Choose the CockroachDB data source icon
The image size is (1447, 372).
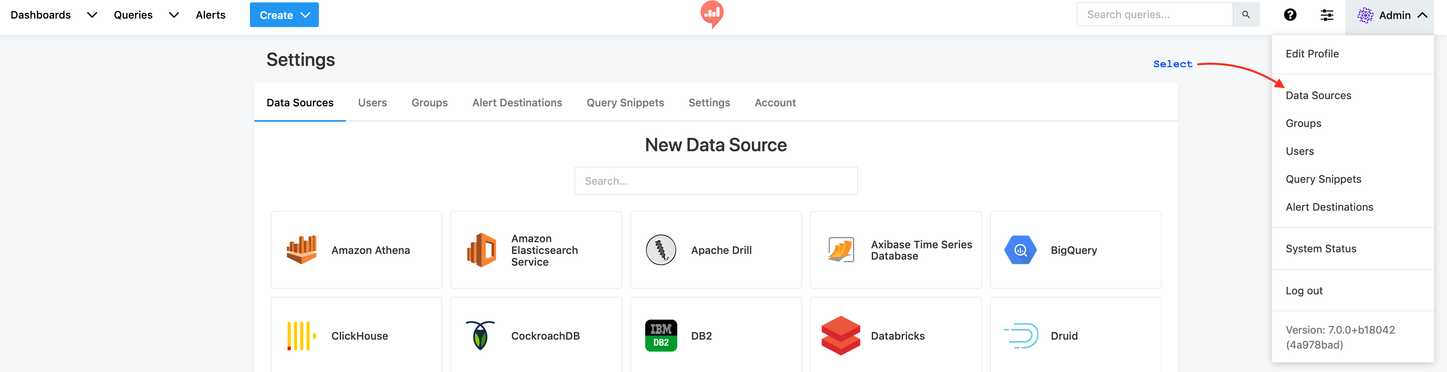pyautogui.click(x=480, y=335)
